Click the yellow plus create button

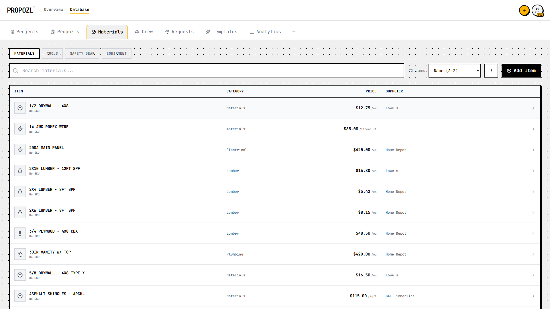(x=524, y=11)
